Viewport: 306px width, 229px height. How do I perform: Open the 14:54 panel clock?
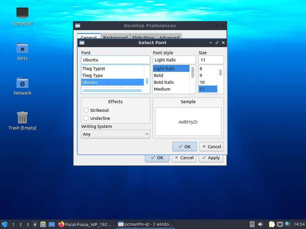[299, 224]
